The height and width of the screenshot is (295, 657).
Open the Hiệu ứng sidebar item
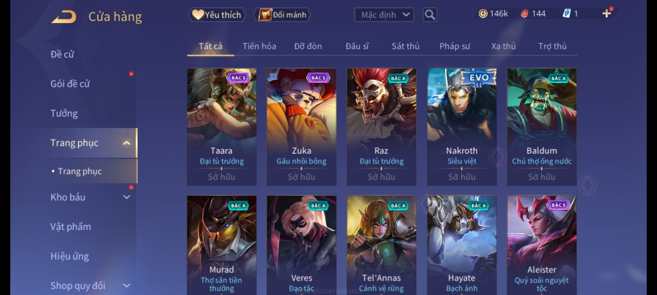[x=70, y=256]
